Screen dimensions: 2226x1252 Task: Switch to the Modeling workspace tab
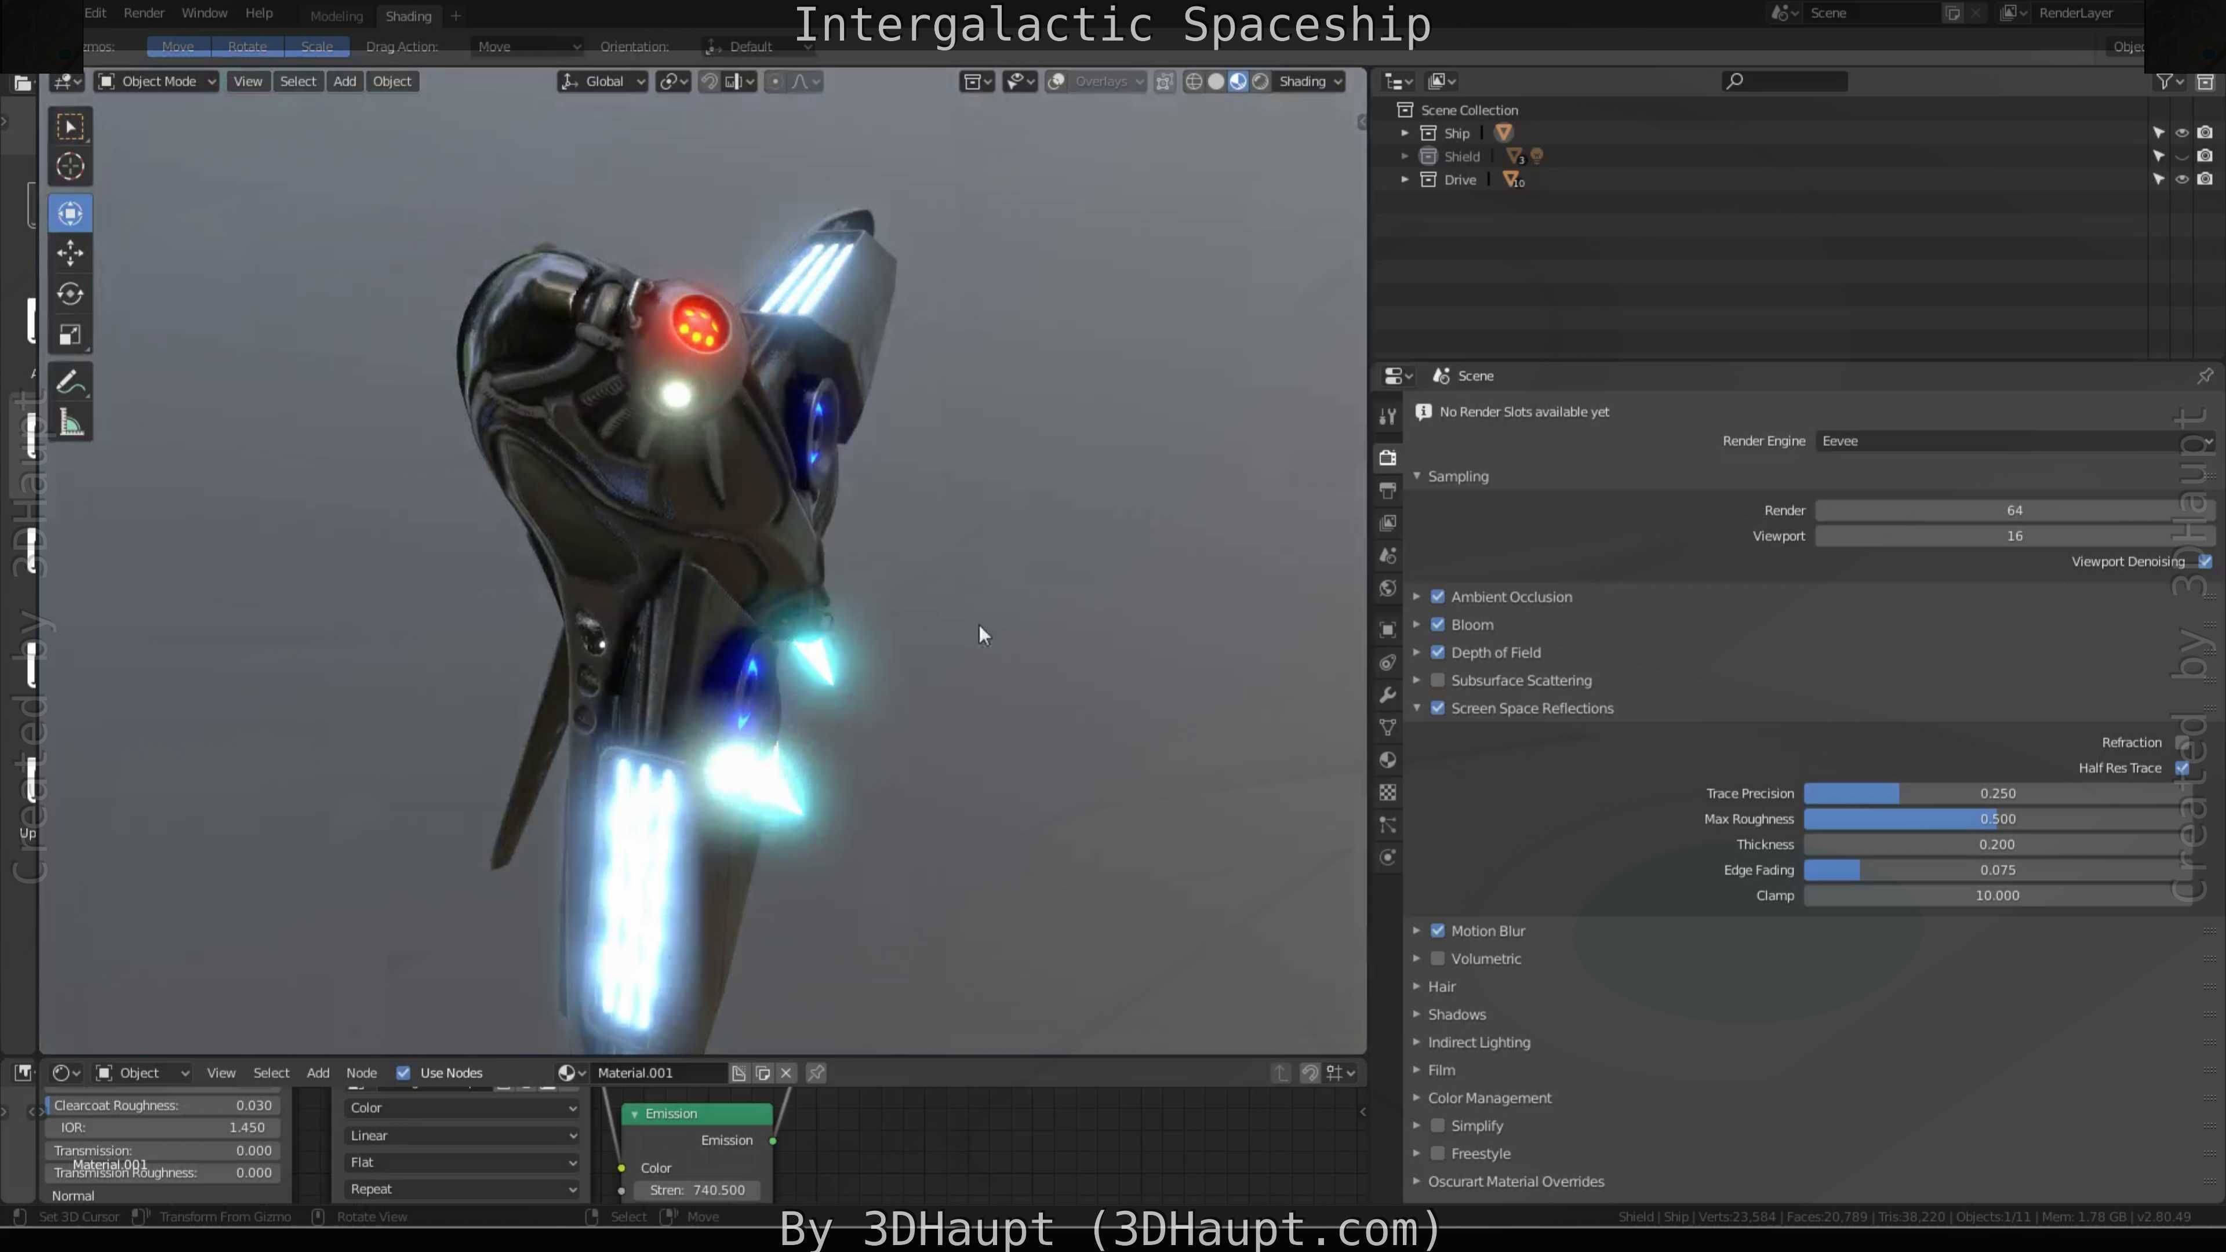pos(336,16)
